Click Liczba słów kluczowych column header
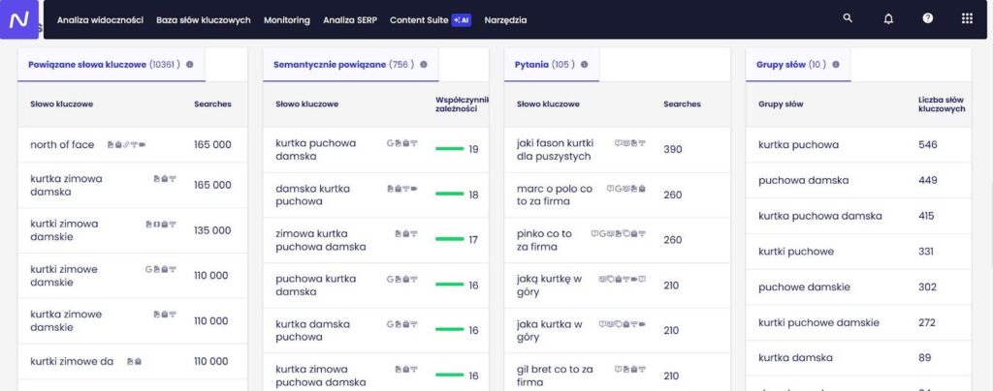Image resolution: width=993 pixels, height=391 pixels. [x=942, y=105]
